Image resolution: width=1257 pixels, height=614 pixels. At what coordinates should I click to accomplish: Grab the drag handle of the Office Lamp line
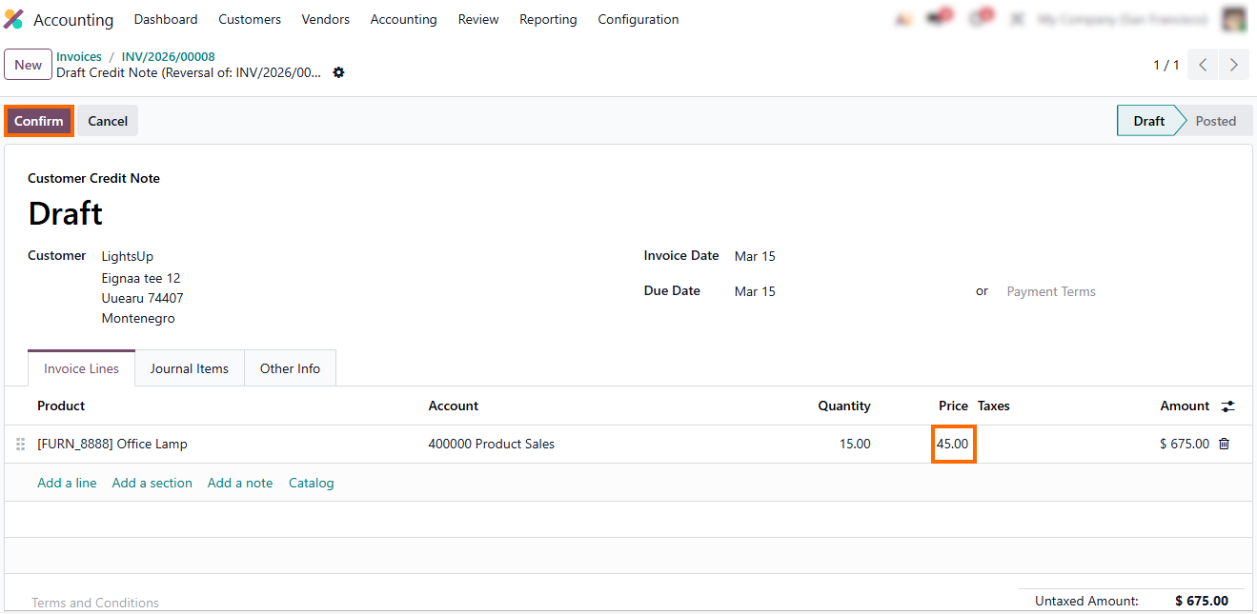(x=21, y=445)
